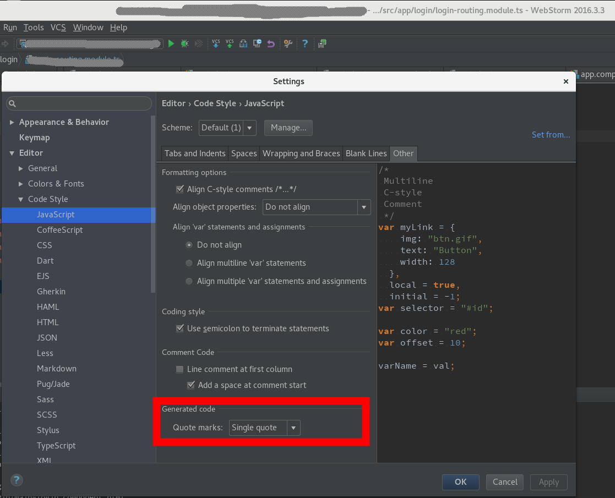Click the VCS Commit Changes icon
The height and width of the screenshot is (498, 615).
pos(230,43)
